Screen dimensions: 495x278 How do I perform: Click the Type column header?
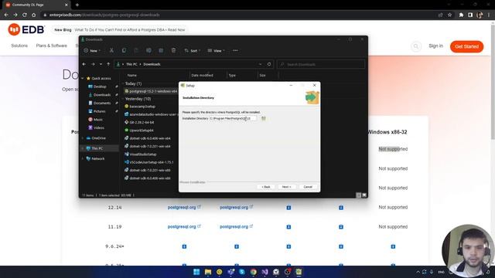pos(232,76)
